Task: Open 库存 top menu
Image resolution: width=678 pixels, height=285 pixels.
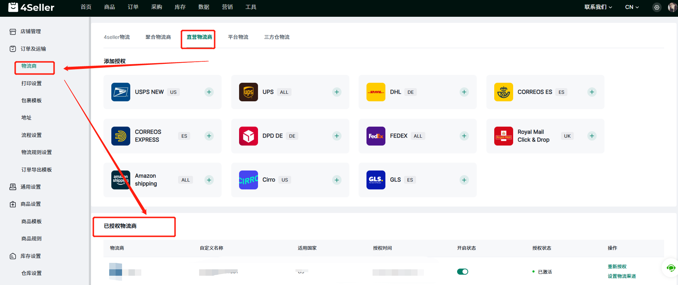Action: 180,7
